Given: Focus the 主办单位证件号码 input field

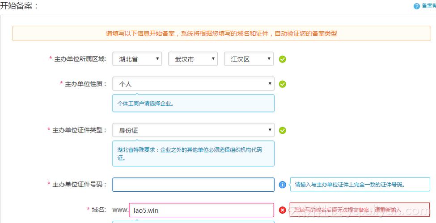Looking at the screenshot, I should tap(193, 185).
